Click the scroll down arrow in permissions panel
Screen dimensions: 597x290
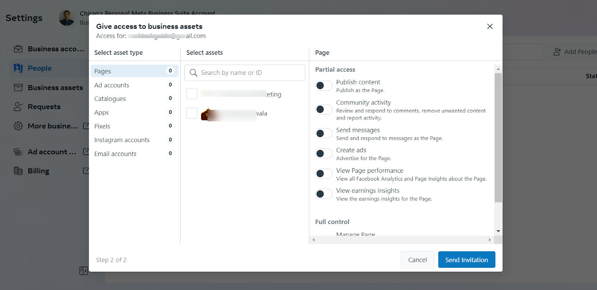pos(498,231)
